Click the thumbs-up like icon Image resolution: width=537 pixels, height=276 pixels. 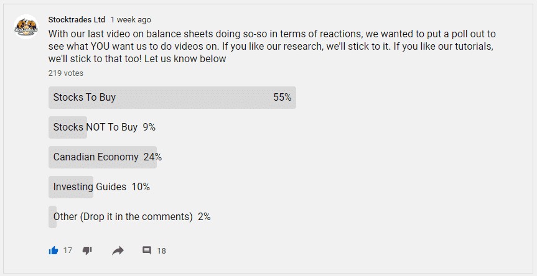[x=54, y=251]
